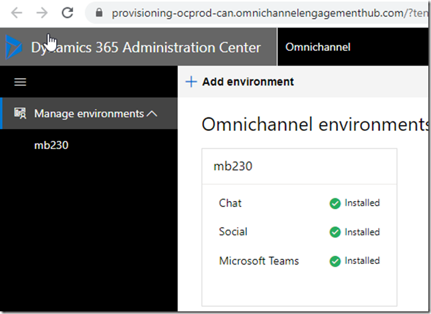Select mb230 in the left sidebar
This screenshot has height=314, width=431.
[51, 145]
